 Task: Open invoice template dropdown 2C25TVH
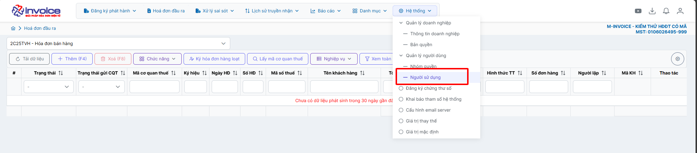118,44
